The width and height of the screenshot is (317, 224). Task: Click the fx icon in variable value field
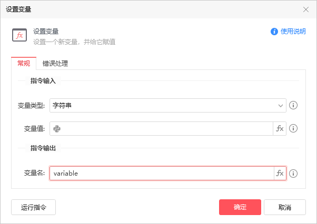pyautogui.click(x=280, y=128)
